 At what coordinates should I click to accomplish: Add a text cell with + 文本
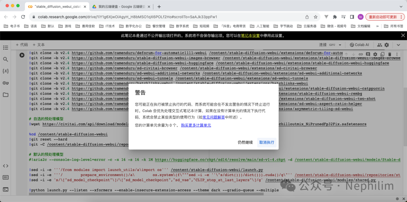[39, 45]
